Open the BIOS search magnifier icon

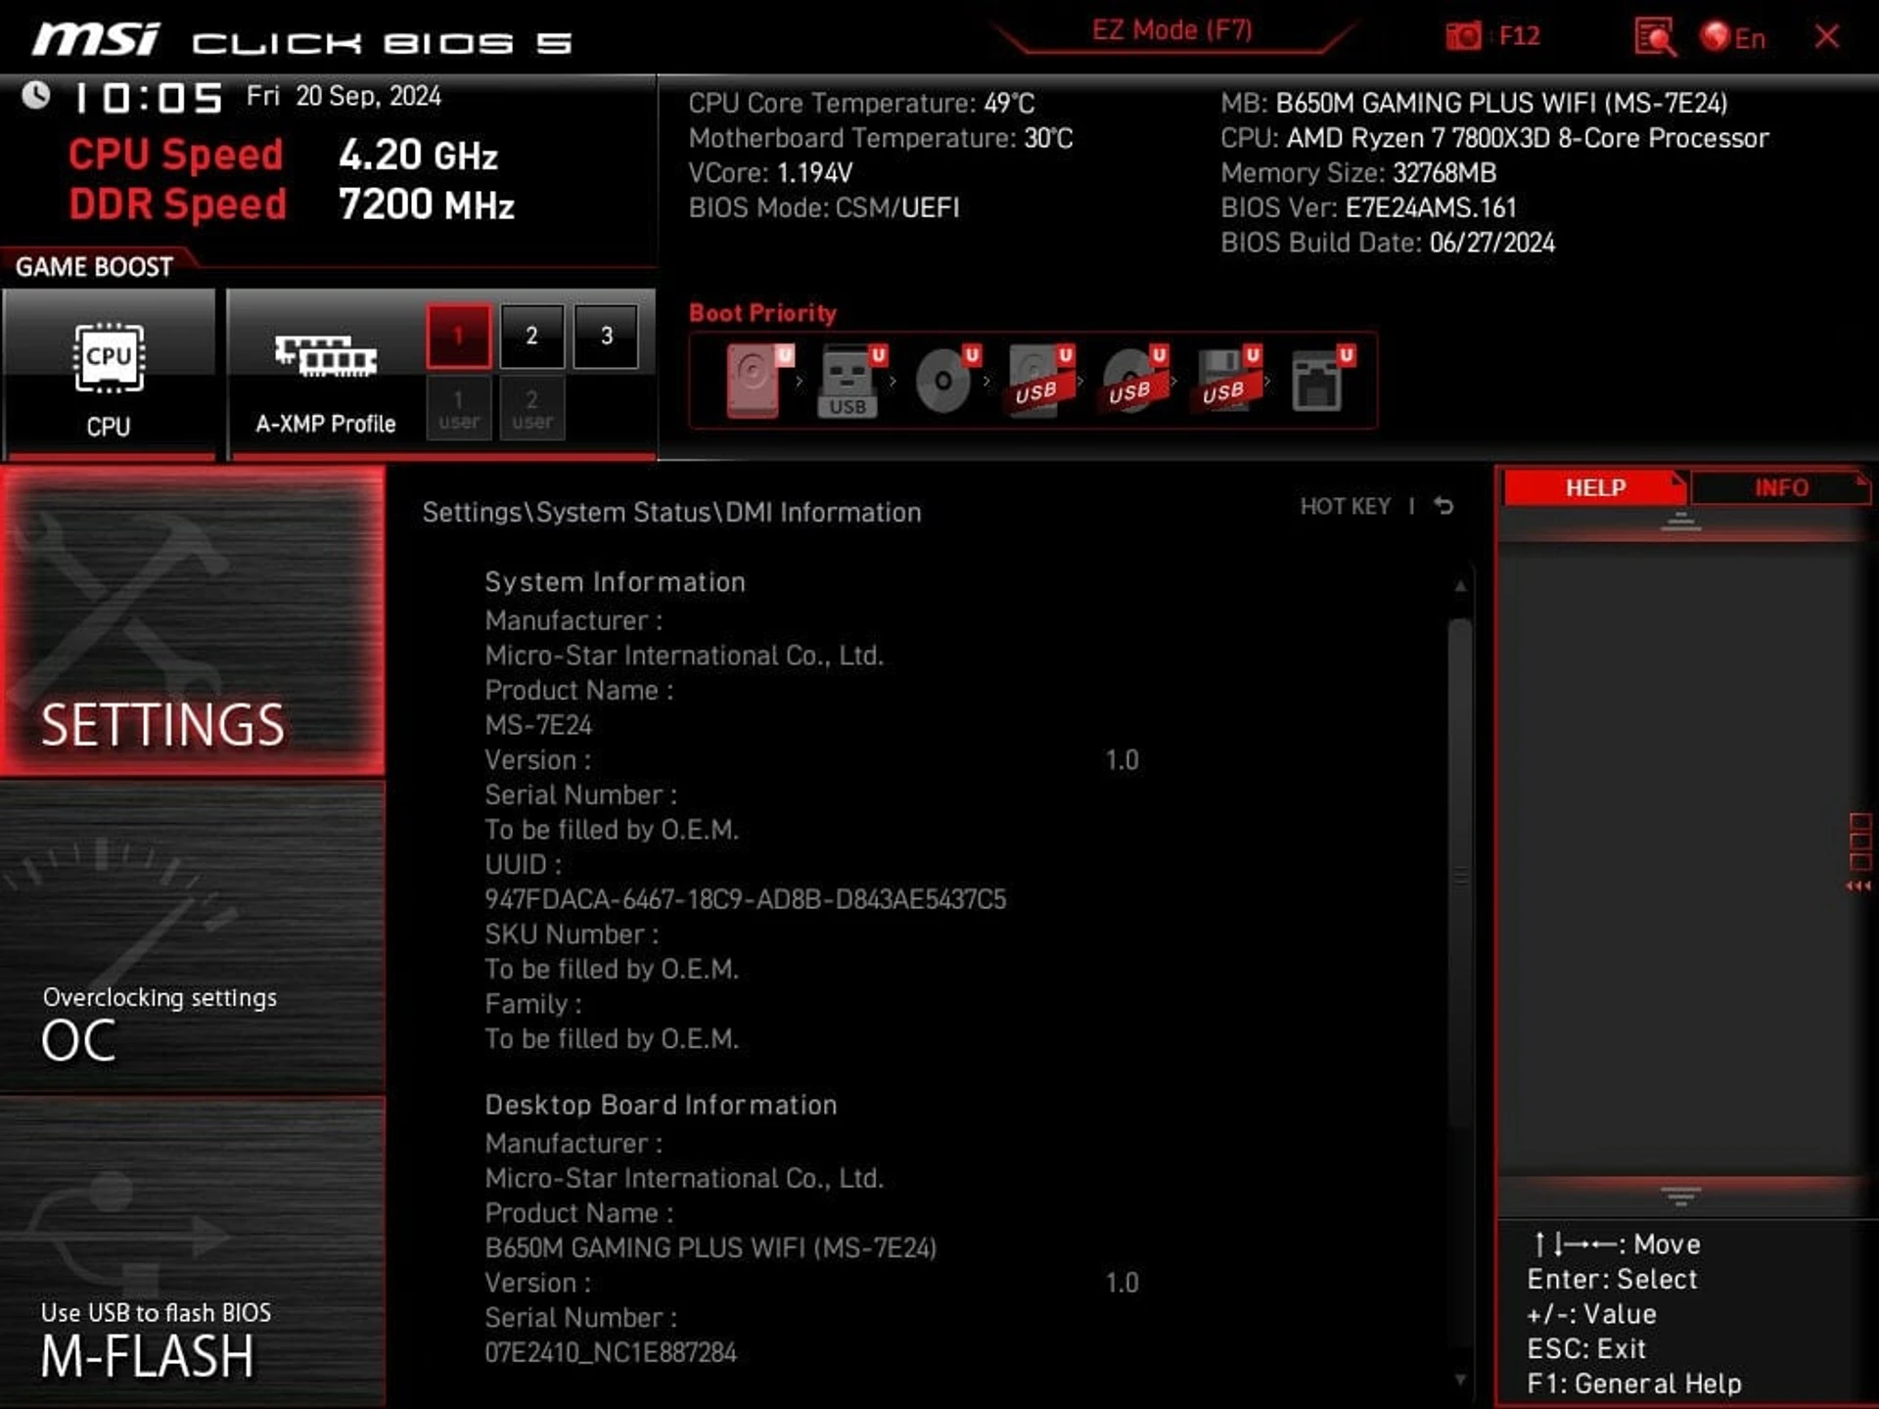click(1654, 37)
